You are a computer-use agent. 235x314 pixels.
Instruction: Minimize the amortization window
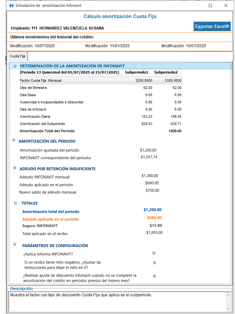(x=195, y=6)
